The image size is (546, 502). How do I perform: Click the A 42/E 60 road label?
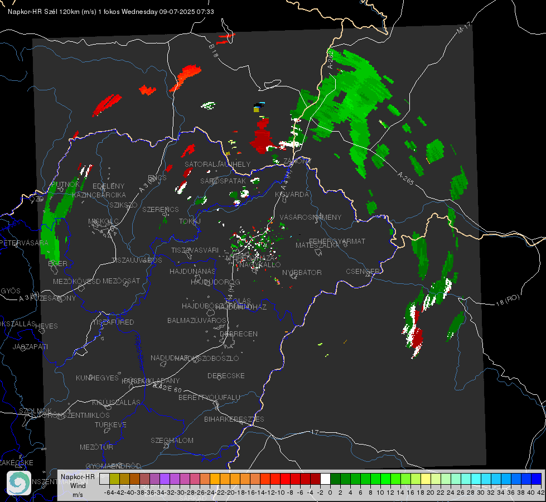(167, 388)
